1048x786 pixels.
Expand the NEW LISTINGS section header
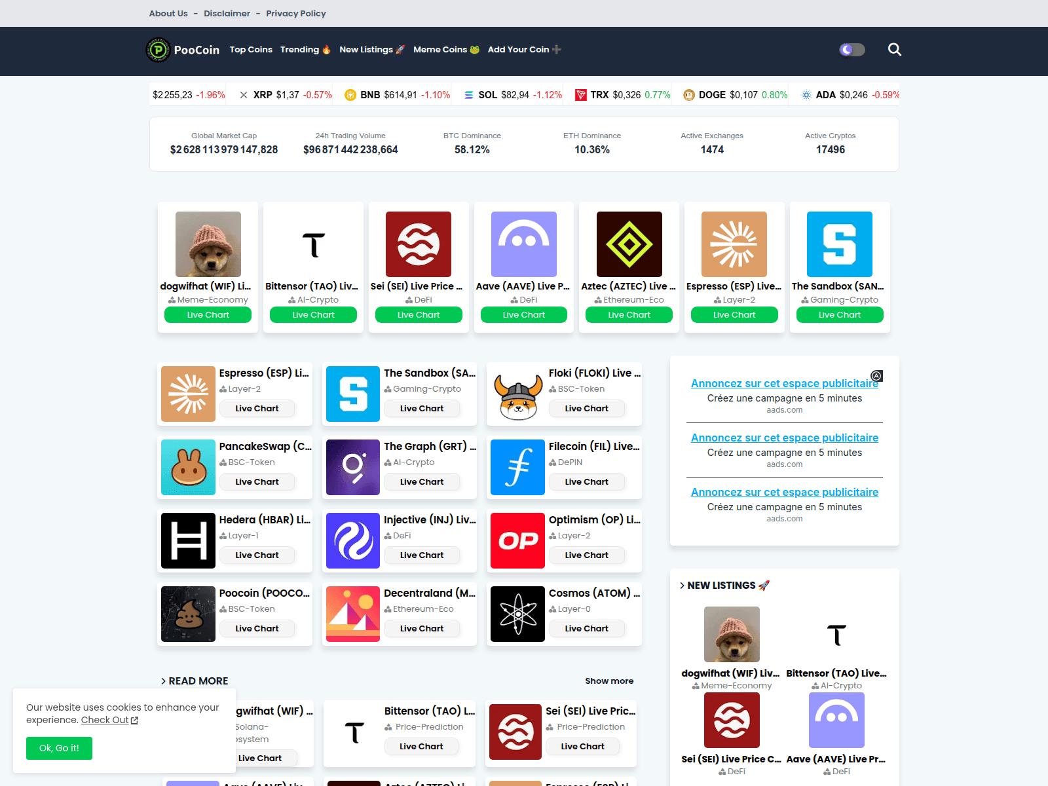tap(724, 586)
